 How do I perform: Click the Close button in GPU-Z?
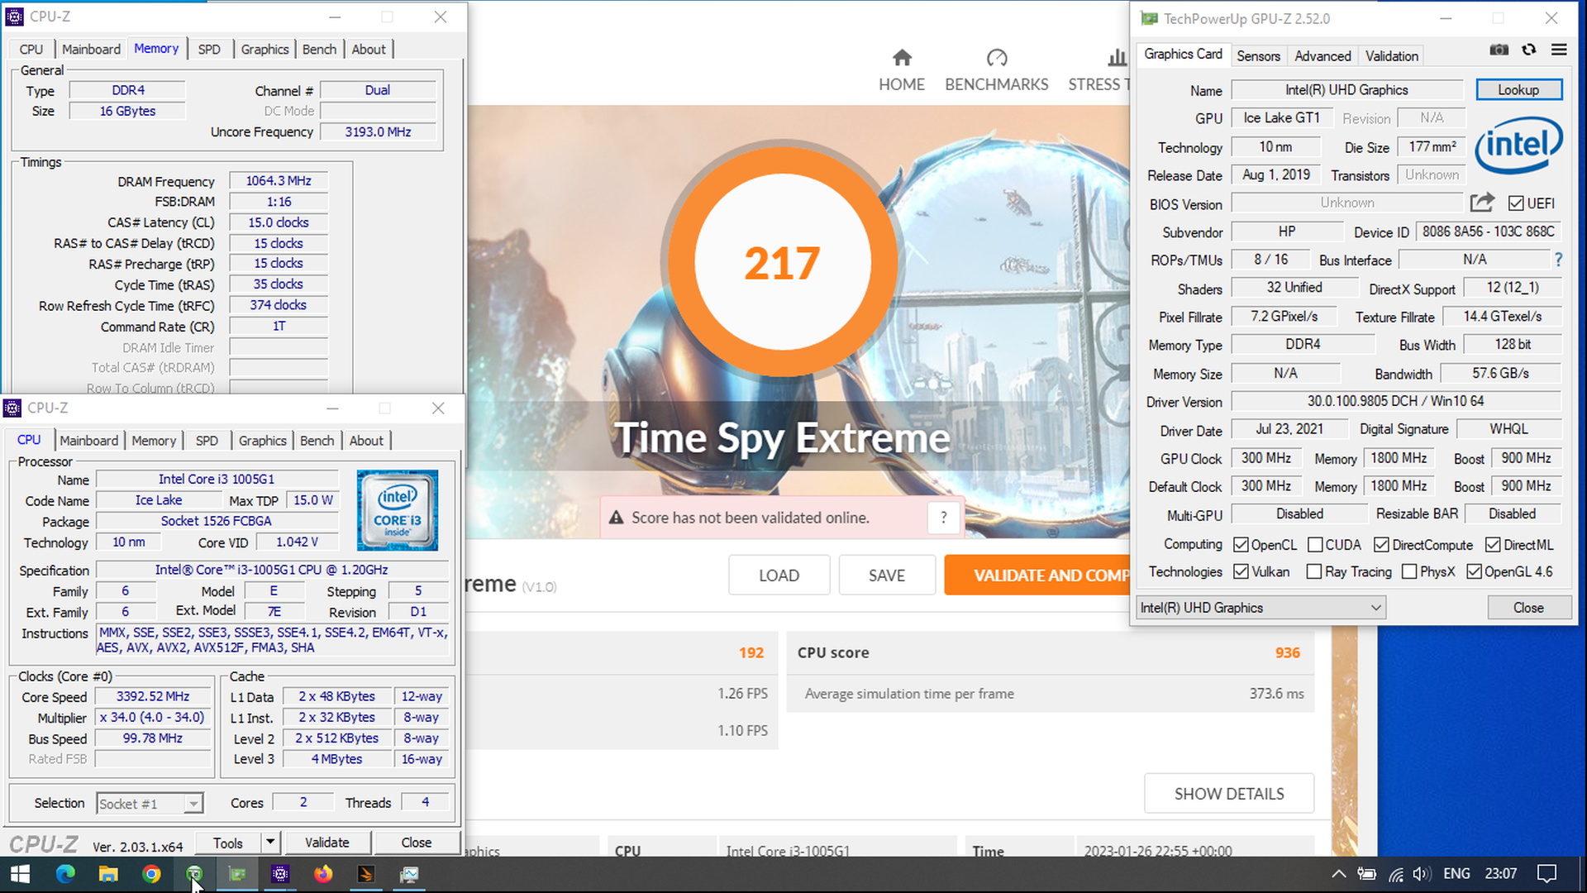point(1528,608)
